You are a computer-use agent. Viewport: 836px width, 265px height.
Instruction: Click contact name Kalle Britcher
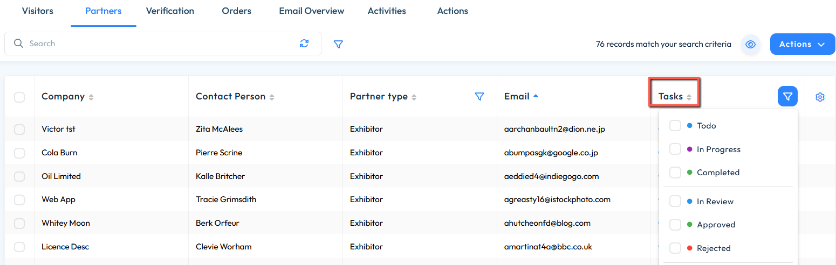[x=219, y=176]
